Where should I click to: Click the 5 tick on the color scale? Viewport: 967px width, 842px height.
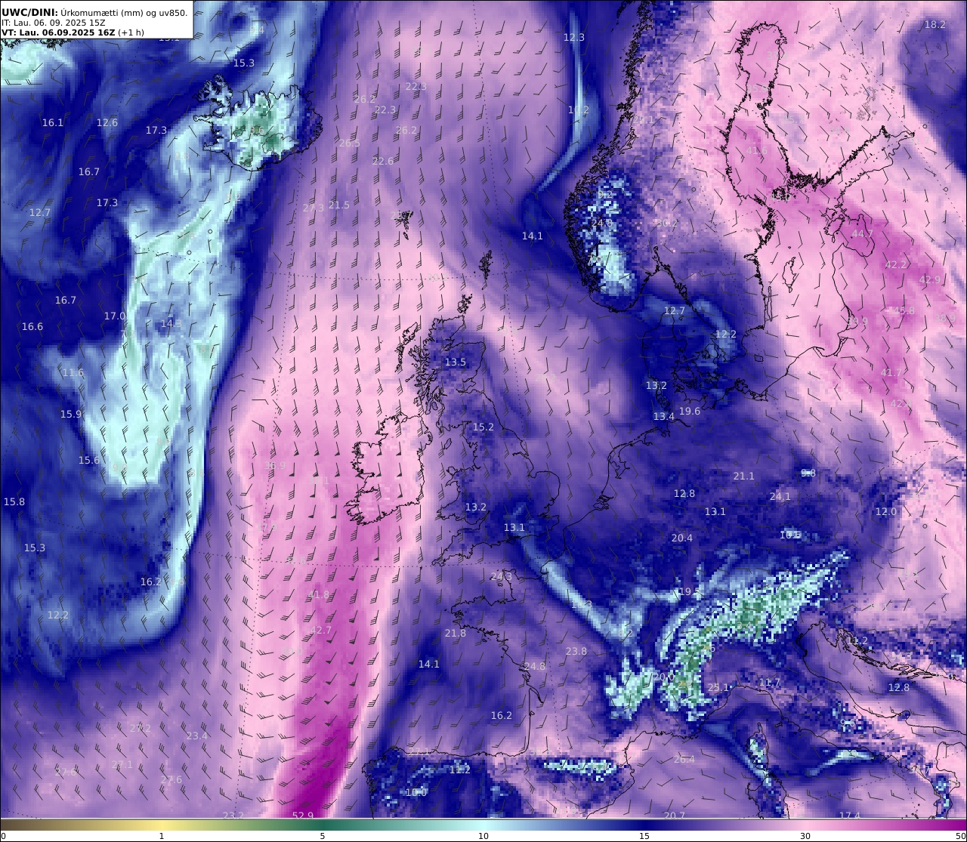323,836
